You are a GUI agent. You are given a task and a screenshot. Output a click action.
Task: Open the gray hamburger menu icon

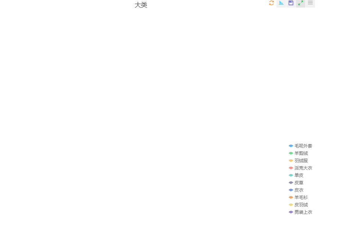(310, 3)
